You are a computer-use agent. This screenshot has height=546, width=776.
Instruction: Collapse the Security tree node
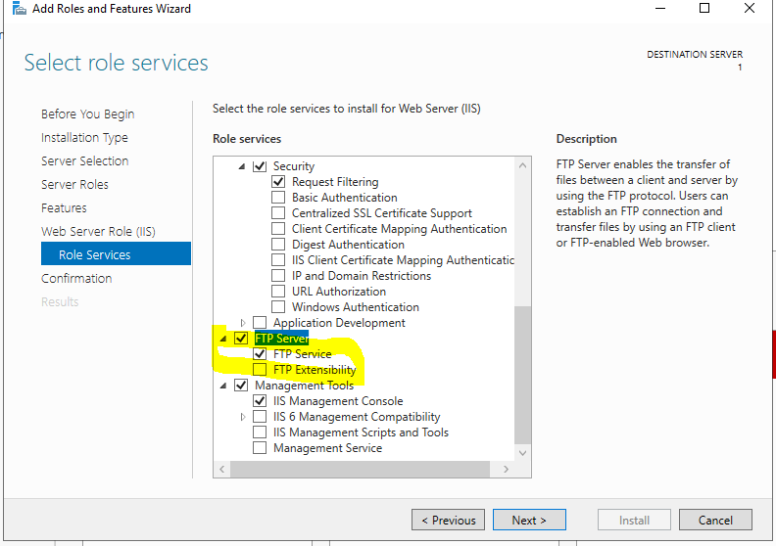242,166
